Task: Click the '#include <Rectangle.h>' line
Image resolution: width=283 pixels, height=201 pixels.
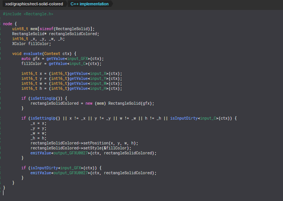Action: click(28, 14)
